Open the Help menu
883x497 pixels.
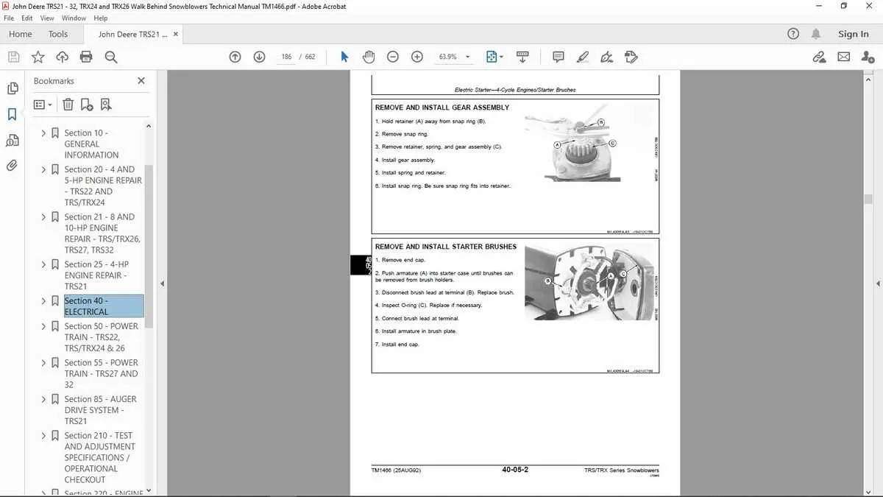coord(101,18)
